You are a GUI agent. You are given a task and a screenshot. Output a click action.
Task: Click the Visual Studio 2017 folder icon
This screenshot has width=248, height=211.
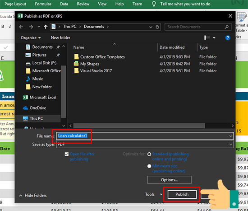(76, 70)
